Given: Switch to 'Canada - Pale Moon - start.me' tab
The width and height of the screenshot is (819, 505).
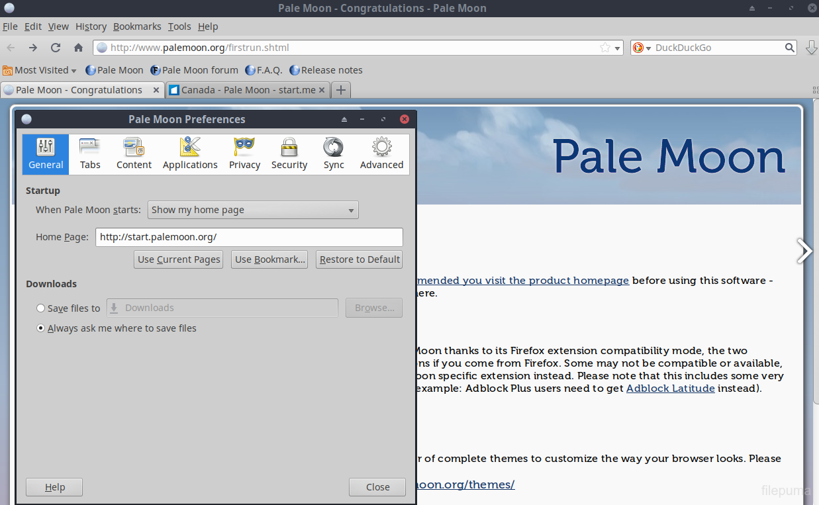Looking at the screenshot, I should pyautogui.click(x=247, y=90).
